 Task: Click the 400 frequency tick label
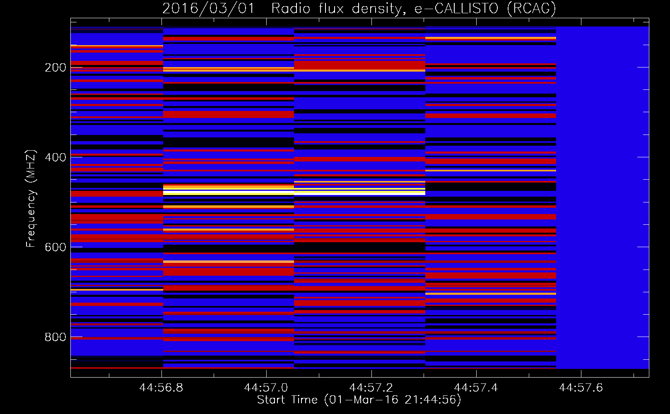55,157
